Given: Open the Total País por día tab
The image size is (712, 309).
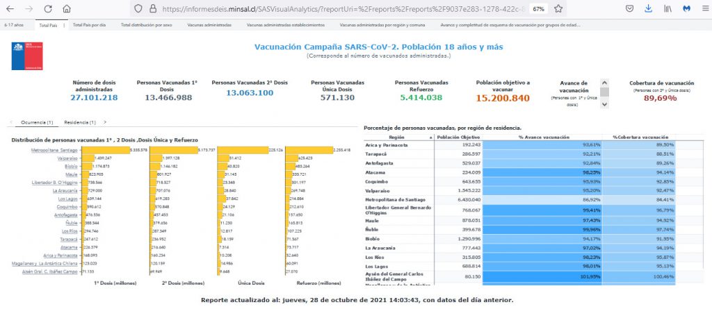Looking at the screenshot, I should (x=89, y=26).
